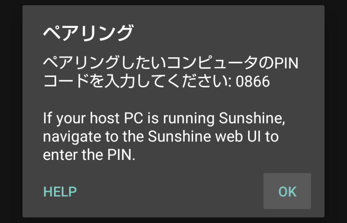Image resolution: width=347 pixels, height=223 pixels.
Task: Dismiss by clicking dim area left of dialog
Action: tap(11, 113)
